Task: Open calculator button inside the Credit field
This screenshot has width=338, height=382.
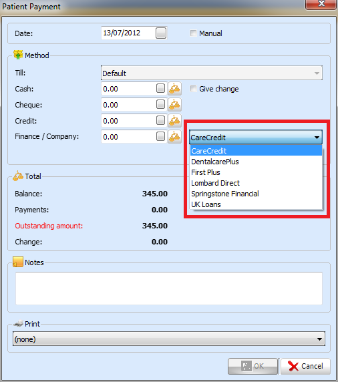Action: coord(160,120)
